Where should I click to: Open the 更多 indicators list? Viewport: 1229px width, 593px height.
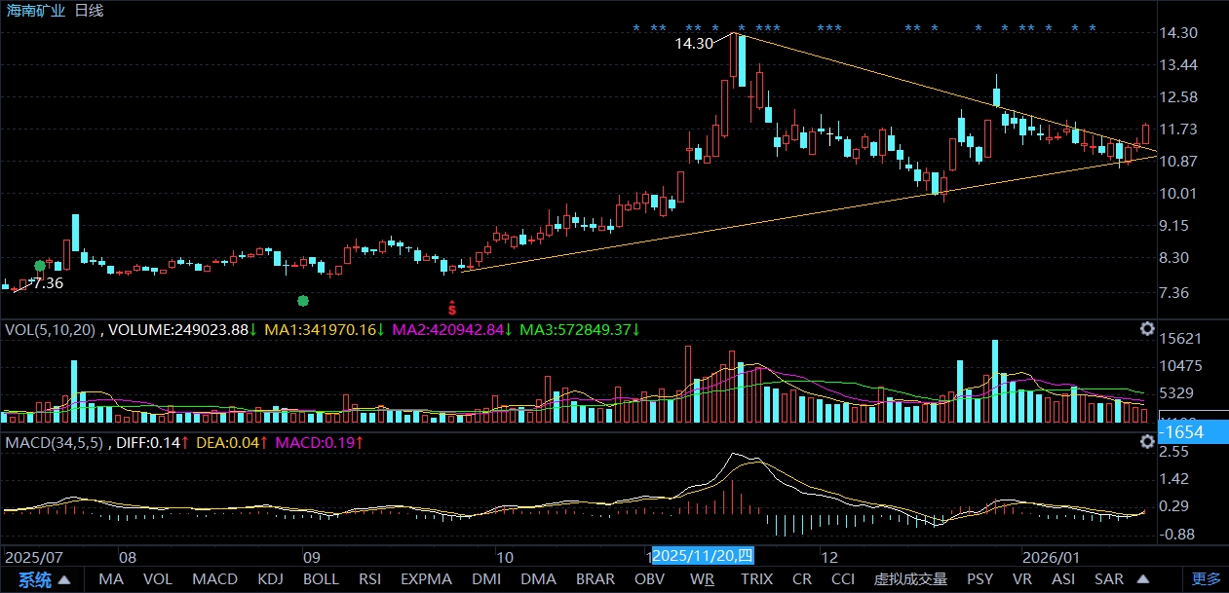pyautogui.click(x=1206, y=579)
